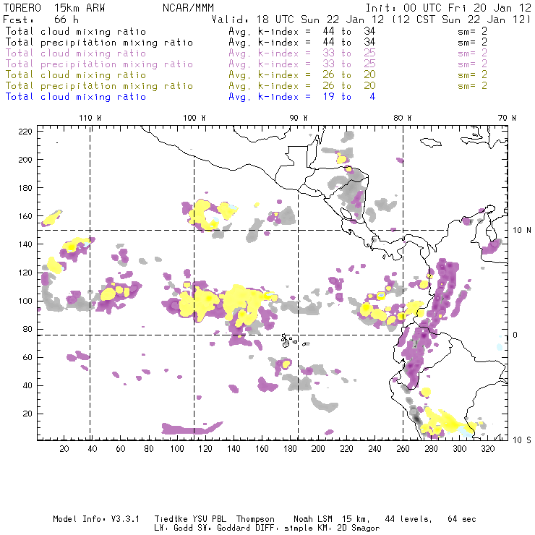Screen dimensions: 535x535
Task: Select the "Tiedtke" scheme name
Action: click(171, 519)
